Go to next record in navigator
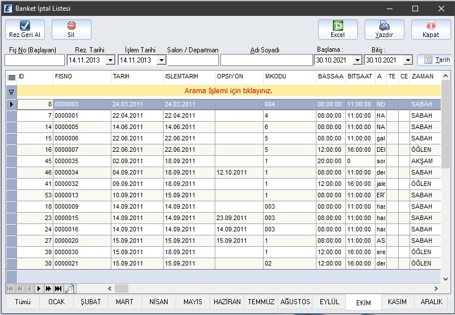 pyautogui.click(x=40, y=288)
